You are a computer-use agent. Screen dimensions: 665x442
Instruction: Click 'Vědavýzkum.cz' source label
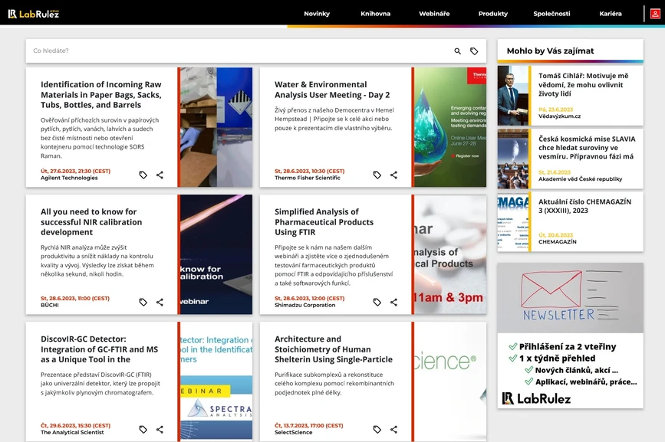560,116
